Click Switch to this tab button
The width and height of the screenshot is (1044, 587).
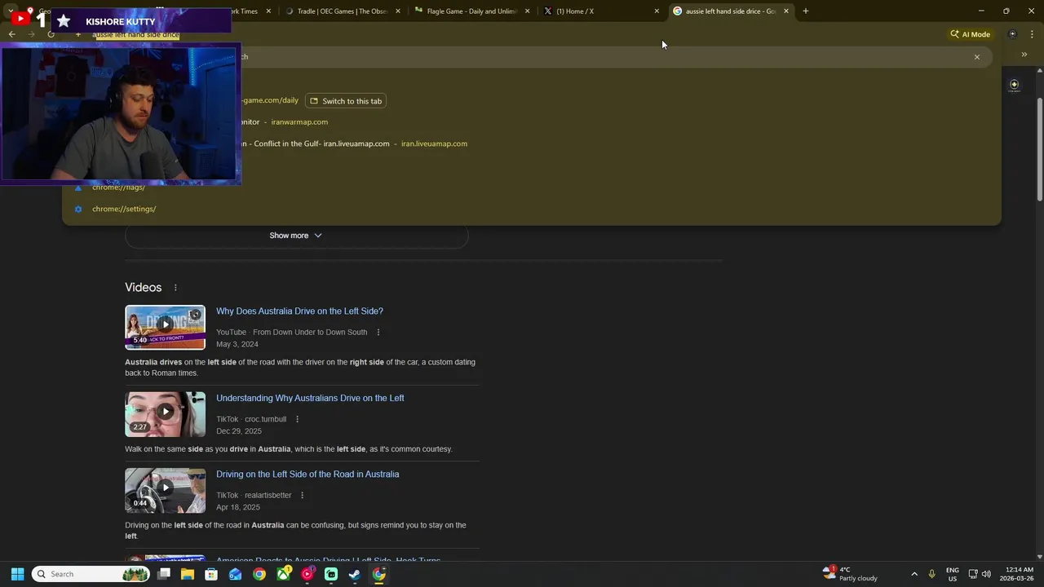pyautogui.click(x=346, y=101)
